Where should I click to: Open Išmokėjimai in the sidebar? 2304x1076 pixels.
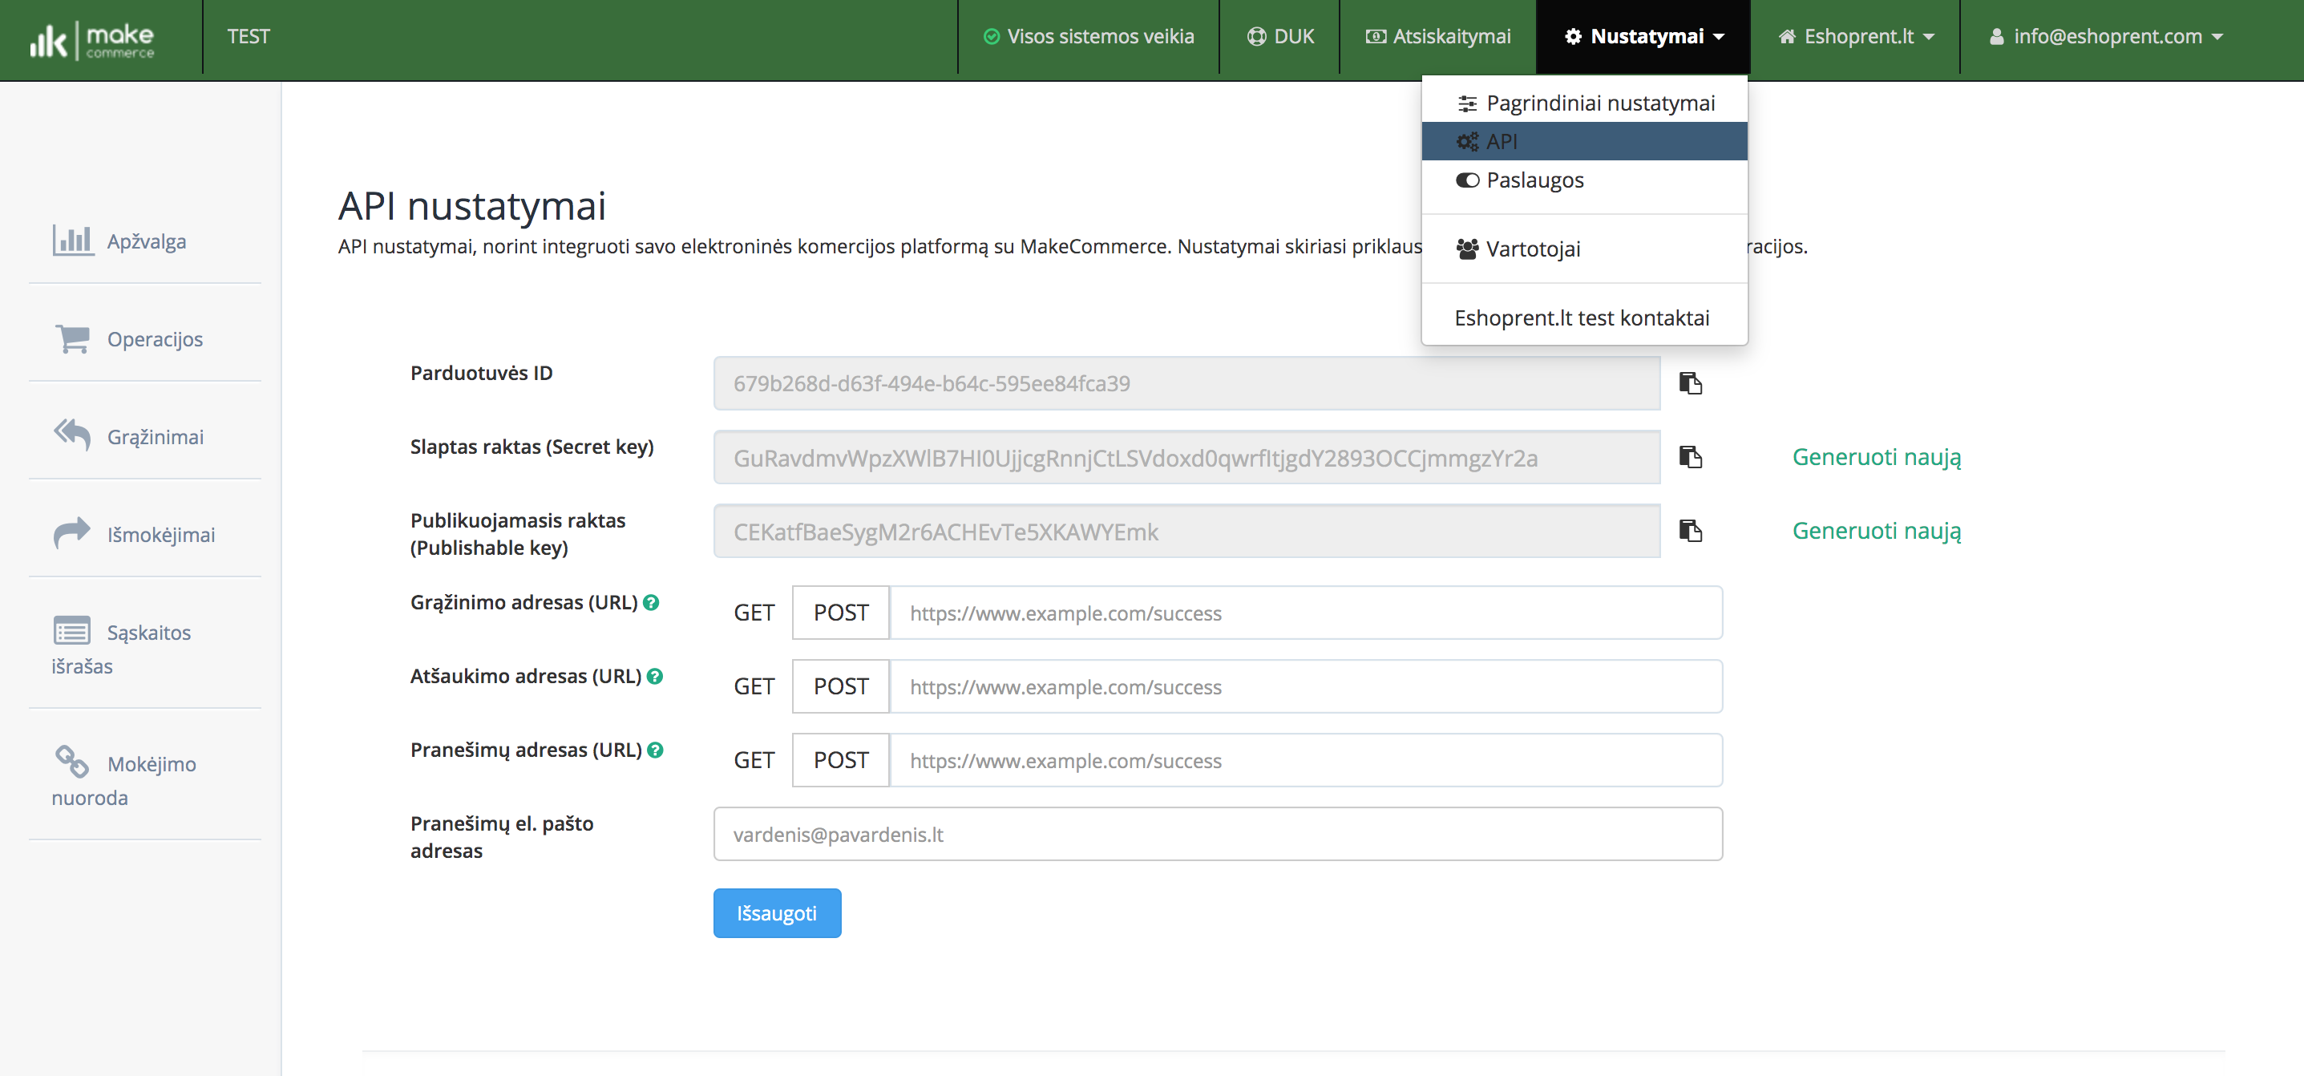point(161,535)
